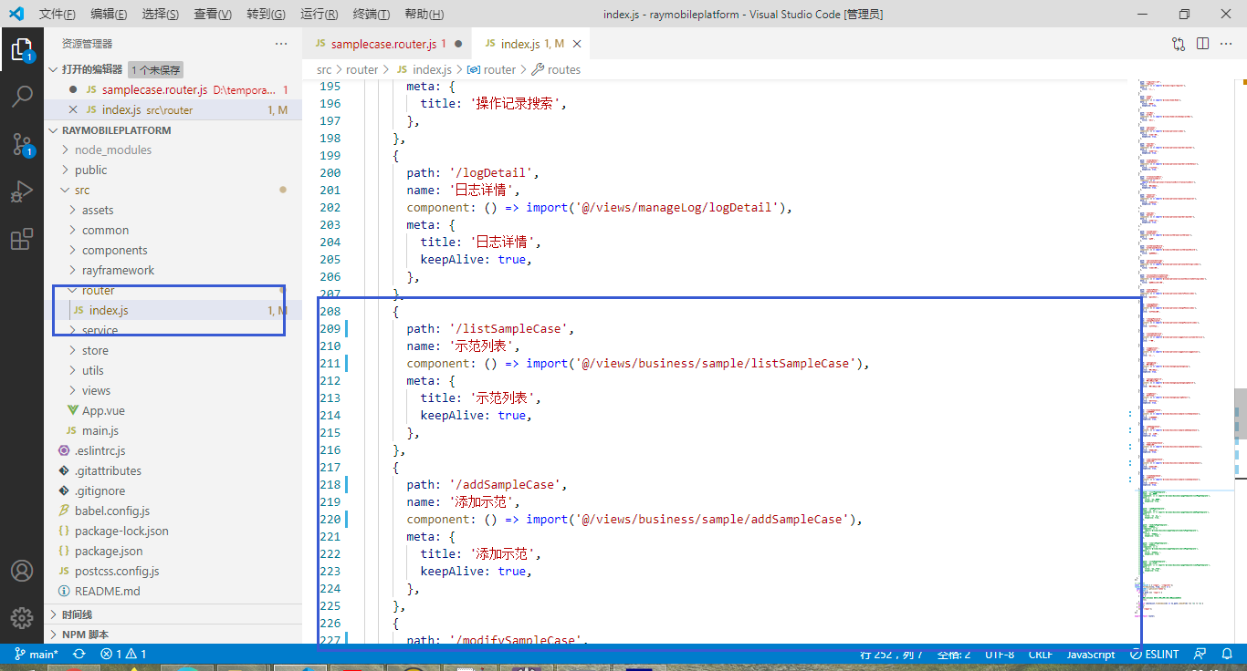Click 'routes' in the breadcrumb path

(x=563, y=70)
